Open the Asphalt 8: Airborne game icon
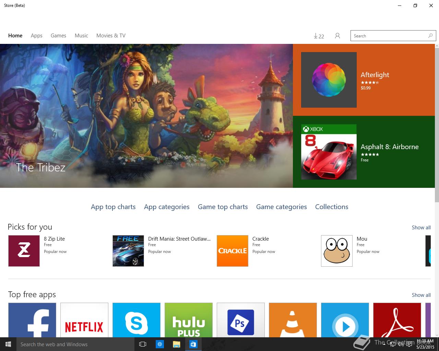The width and height of the screenshot is (439, 351). [x=329, y=152]
